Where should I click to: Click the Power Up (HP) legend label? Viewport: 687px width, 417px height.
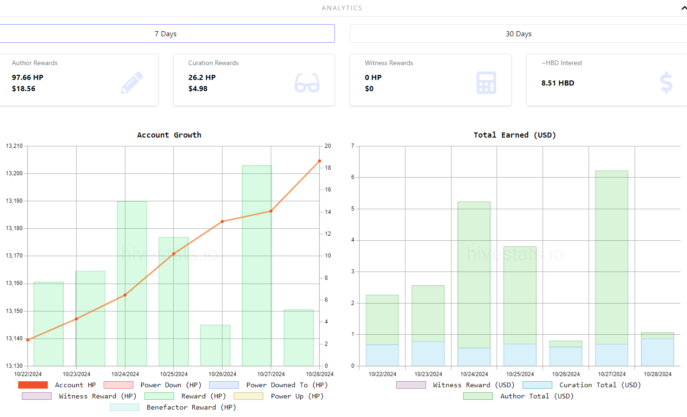(x=297, y=396)
